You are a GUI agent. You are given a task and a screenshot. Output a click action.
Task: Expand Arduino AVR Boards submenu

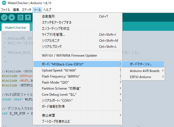pos(143,71)
